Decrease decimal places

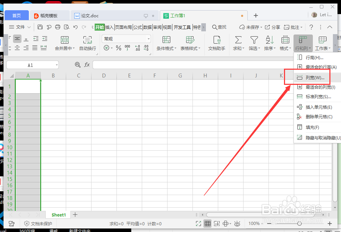click(146, 48)
